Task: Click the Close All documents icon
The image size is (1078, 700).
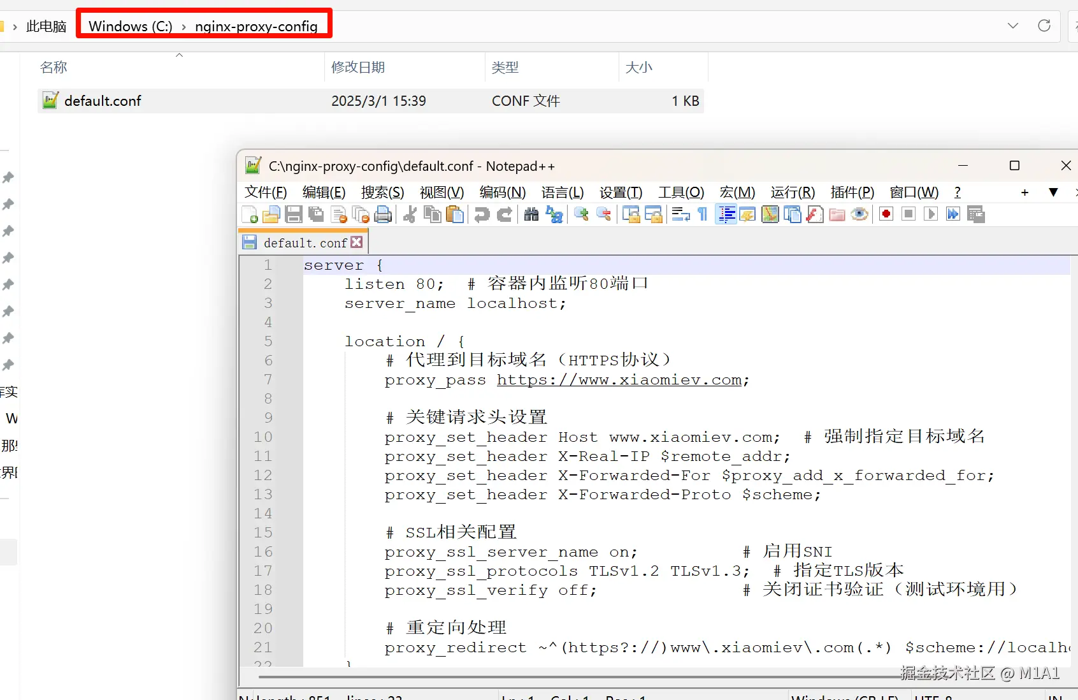Action: 361,215
